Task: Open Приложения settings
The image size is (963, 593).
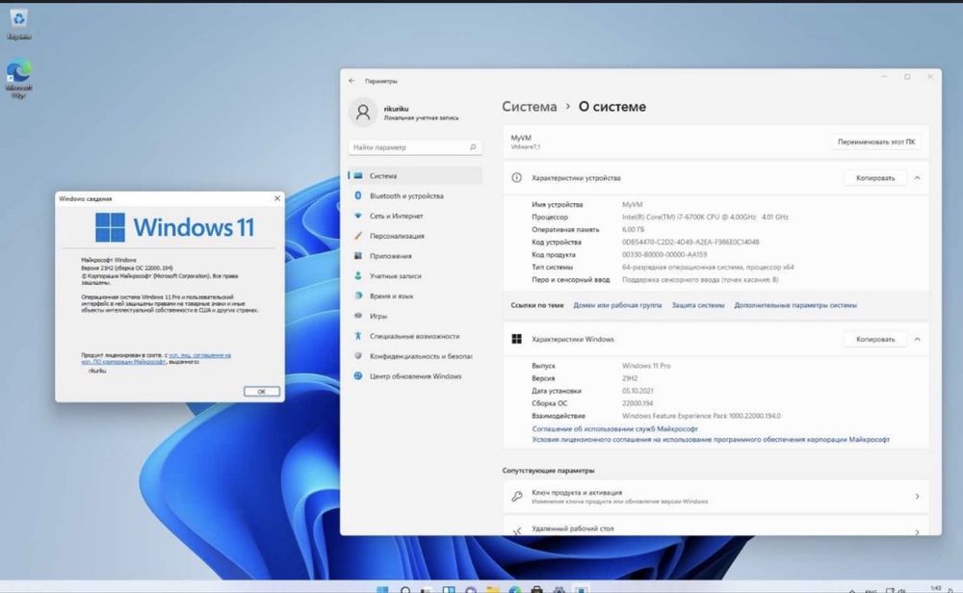Action: coord(415,256)
